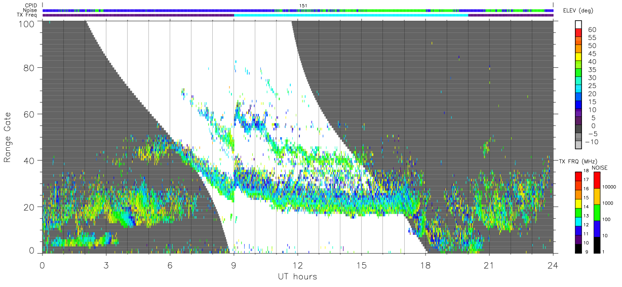Screen dimensions: 622x287
Task: Select the black 9–10 segment of the TX FRQ colorbar
Action: coord(578,248)
